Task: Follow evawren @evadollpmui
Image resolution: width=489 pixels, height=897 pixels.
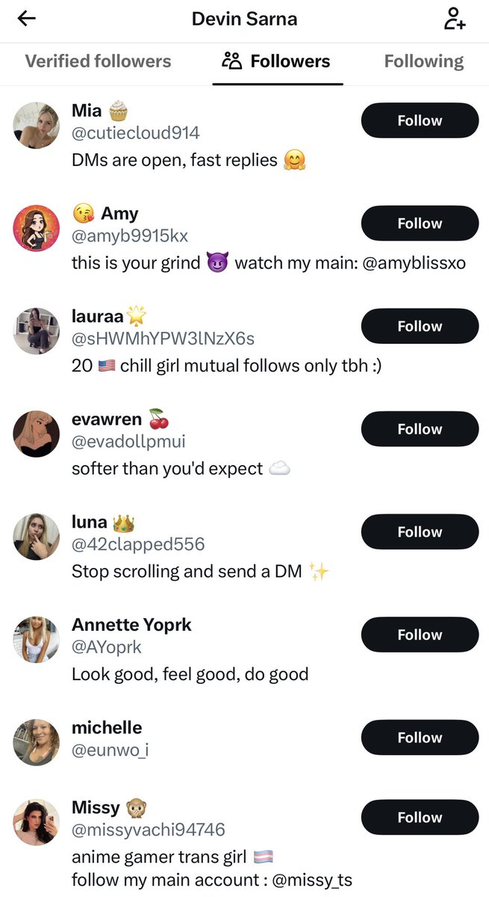Action: [420, 429]
